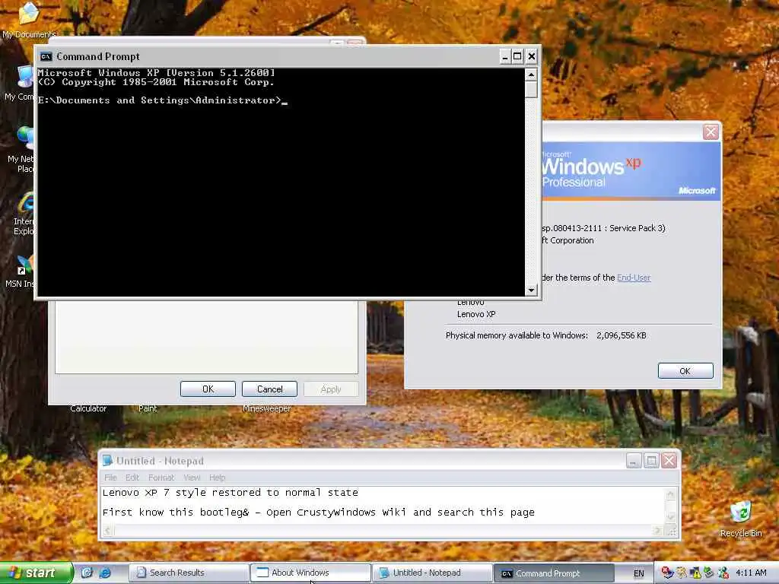Click the Apply button in the dialog

pos(331,389)
